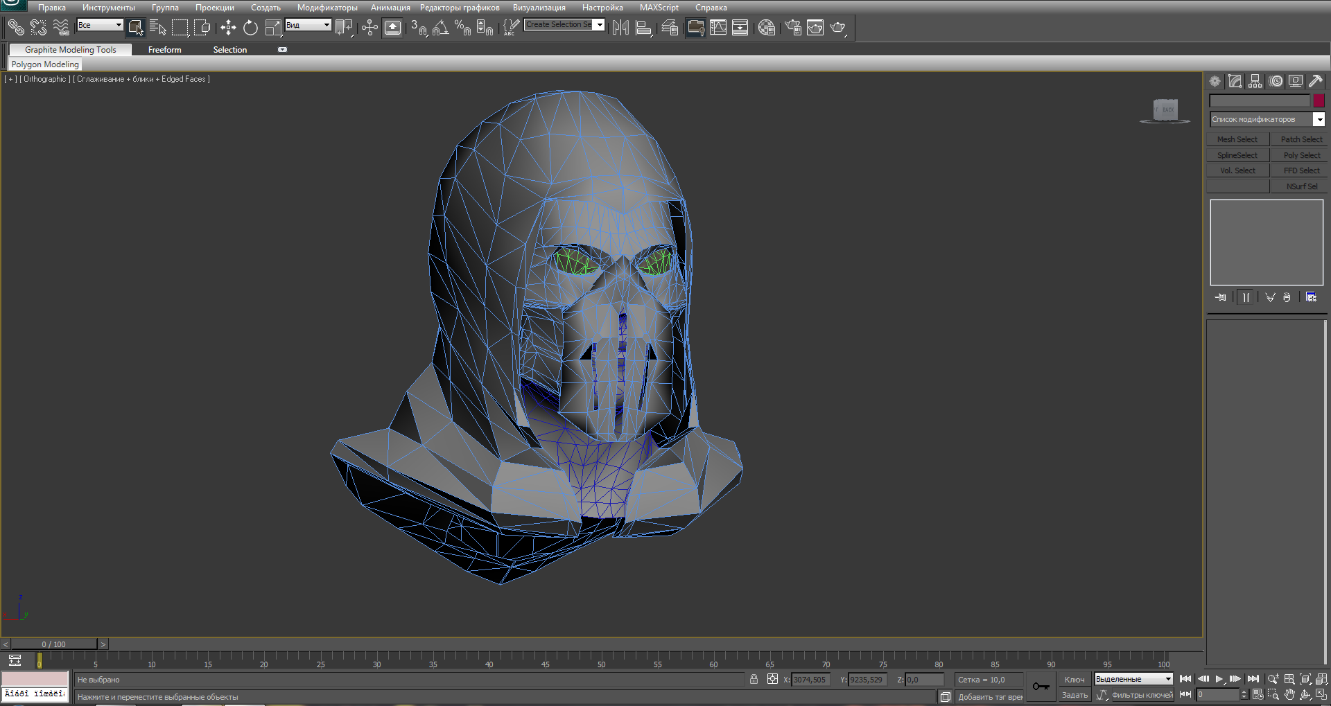The height and width of the screenshot is (706, 1331).
Task: Click the Render teapot icon
Action: point(838,28)
